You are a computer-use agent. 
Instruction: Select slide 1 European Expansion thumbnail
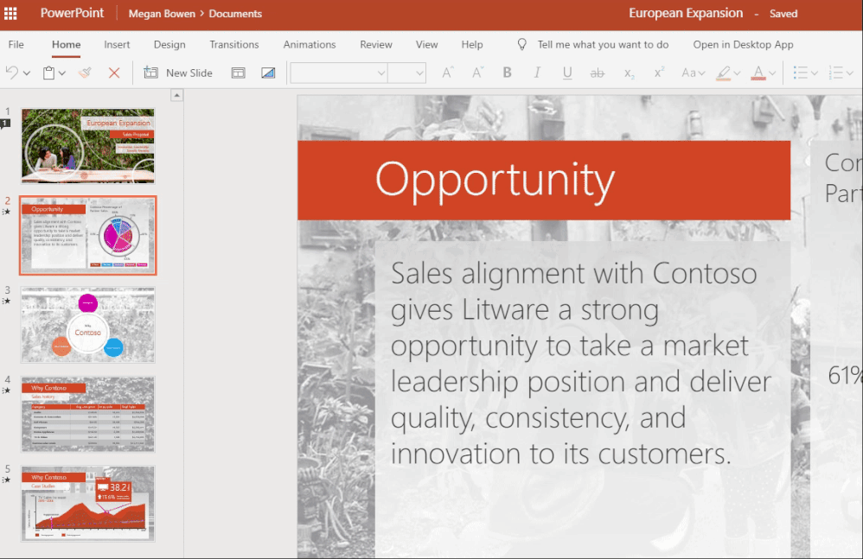tap(88, 146)
